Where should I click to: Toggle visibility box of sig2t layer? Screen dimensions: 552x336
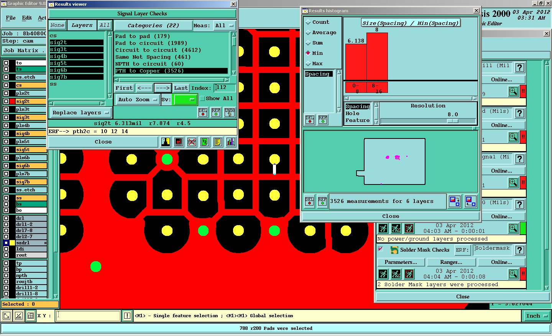click(6, 101)
